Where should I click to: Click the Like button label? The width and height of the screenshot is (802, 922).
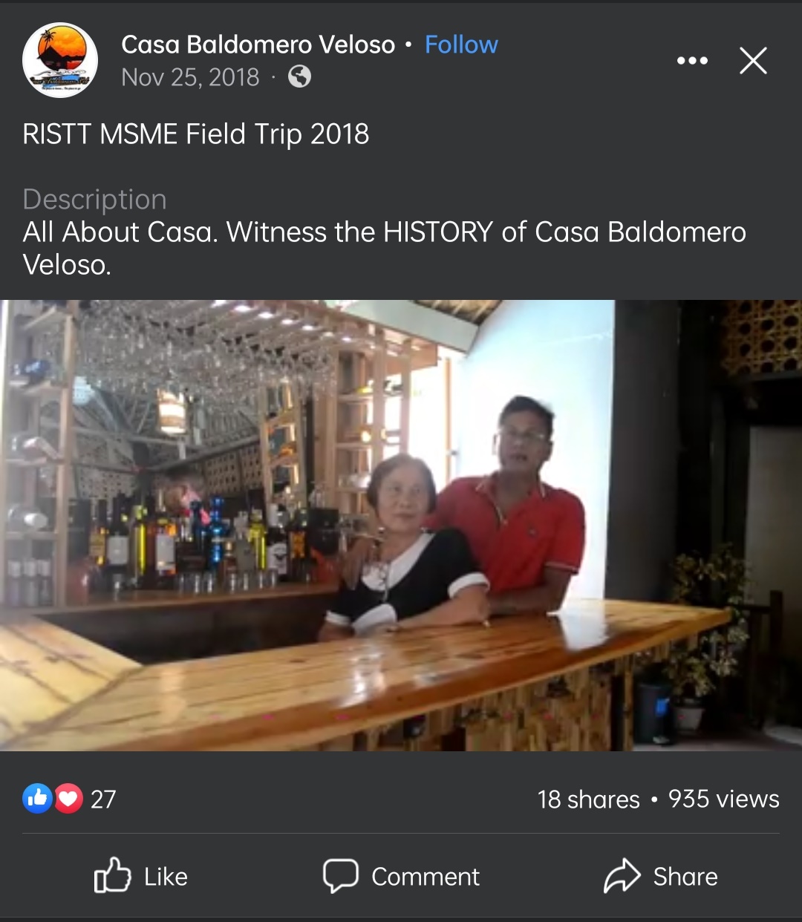click(x=166, y=877)
